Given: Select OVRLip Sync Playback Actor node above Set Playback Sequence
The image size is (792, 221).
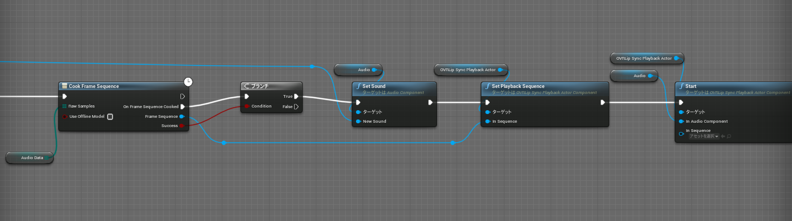Looking at the screenshot, I should coord(471,70).
